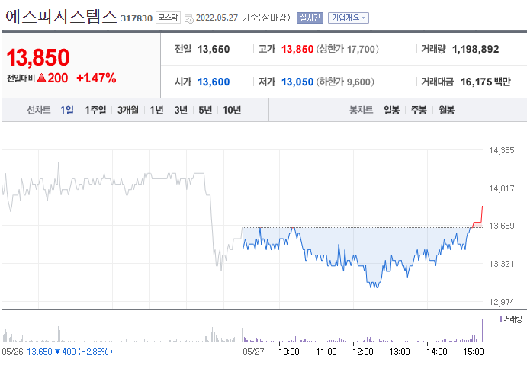Click the 14,365 y-axis label
The width and height of the screenshot is (527, 366).
(502, 150)
